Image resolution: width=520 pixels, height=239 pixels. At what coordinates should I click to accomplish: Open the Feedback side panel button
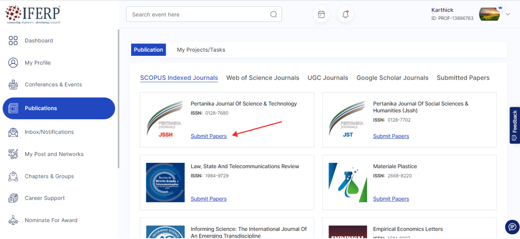pos(515,125)
